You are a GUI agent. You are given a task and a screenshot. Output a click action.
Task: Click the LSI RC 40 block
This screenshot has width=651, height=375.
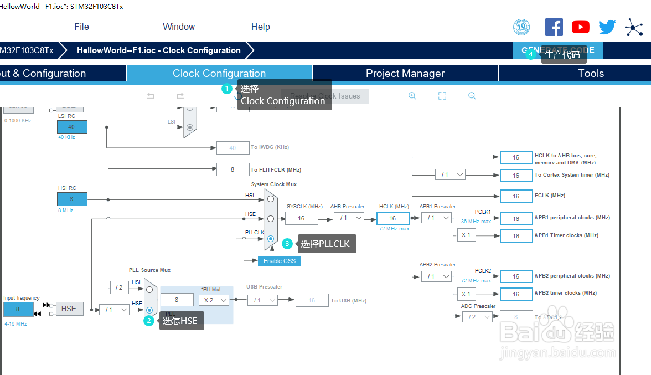[x=72, y=127]
